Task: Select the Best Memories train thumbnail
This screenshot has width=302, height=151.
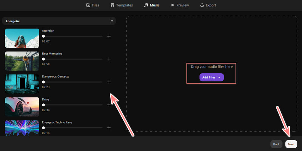Action: coord(22,61)
